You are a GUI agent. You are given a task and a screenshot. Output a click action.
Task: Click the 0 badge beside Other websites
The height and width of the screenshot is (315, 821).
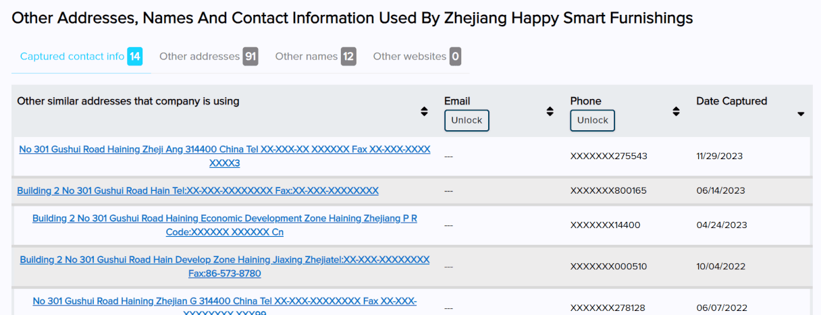pyautogui.click(x=456, y=57)
